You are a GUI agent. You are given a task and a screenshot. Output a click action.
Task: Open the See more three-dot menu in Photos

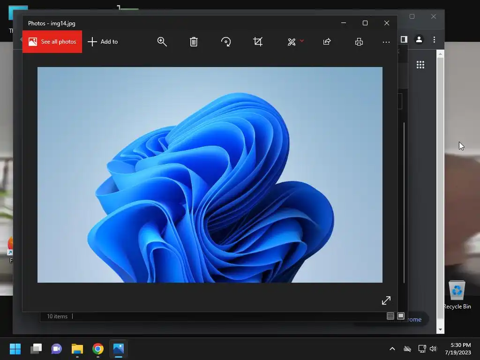point(386,42)
